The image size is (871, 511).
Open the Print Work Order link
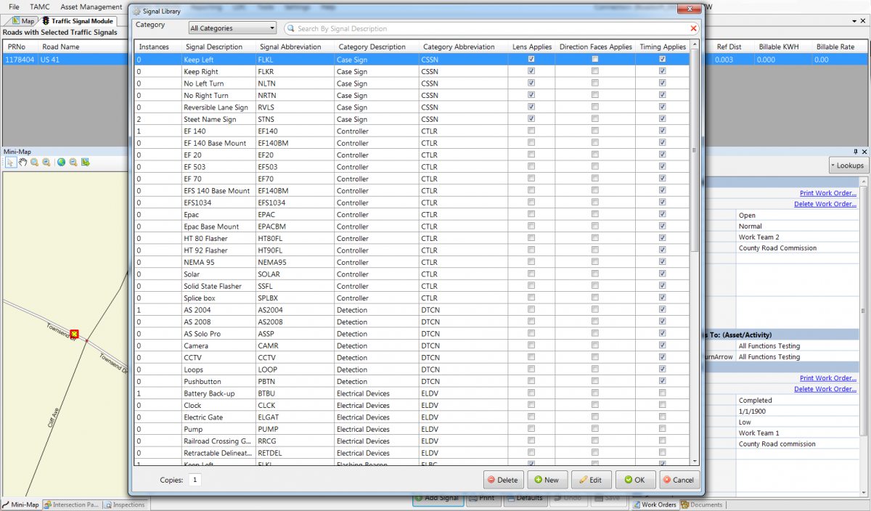[827, 193]
